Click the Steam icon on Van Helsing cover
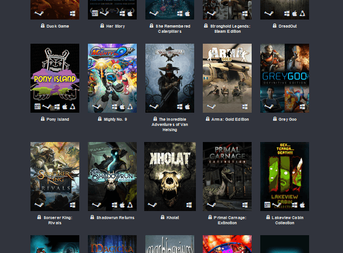343x253 pixels. 154,107
